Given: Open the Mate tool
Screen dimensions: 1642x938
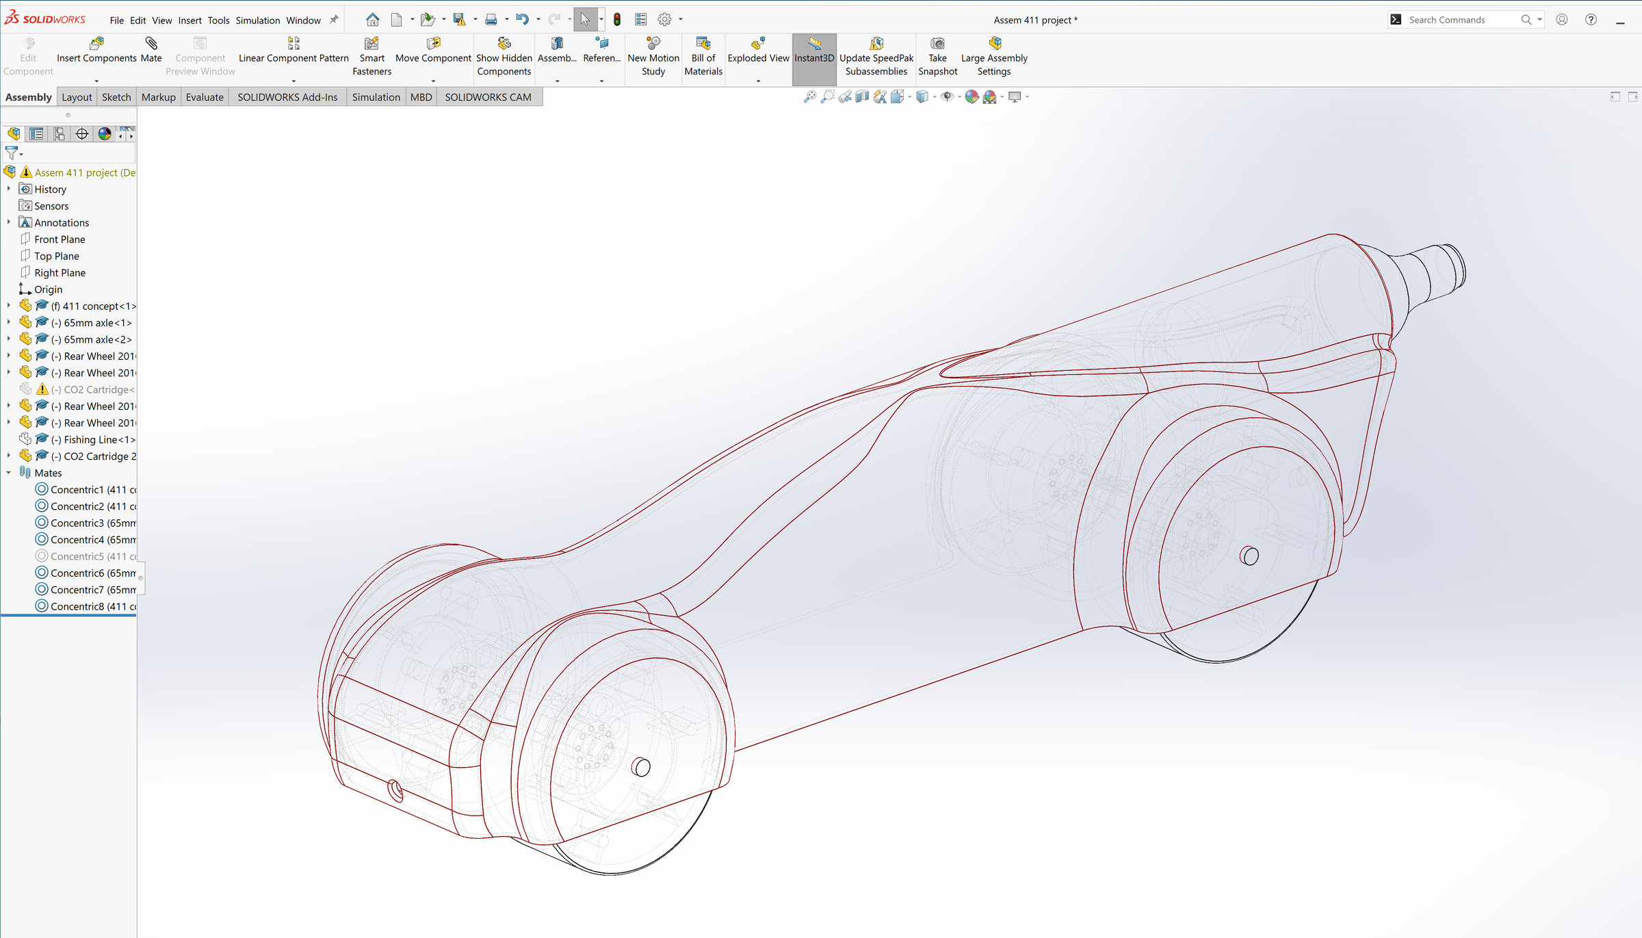Looking at the screenshot, I should [151, 50].
